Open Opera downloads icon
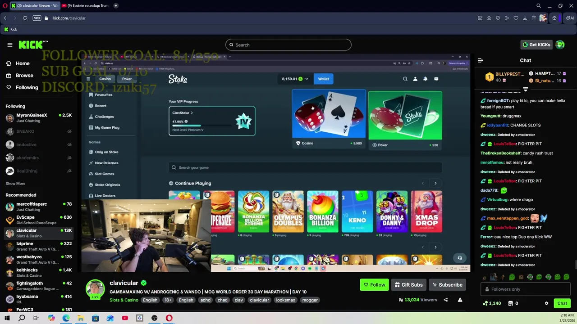This screenshot has height=324, width=577. 525,18
